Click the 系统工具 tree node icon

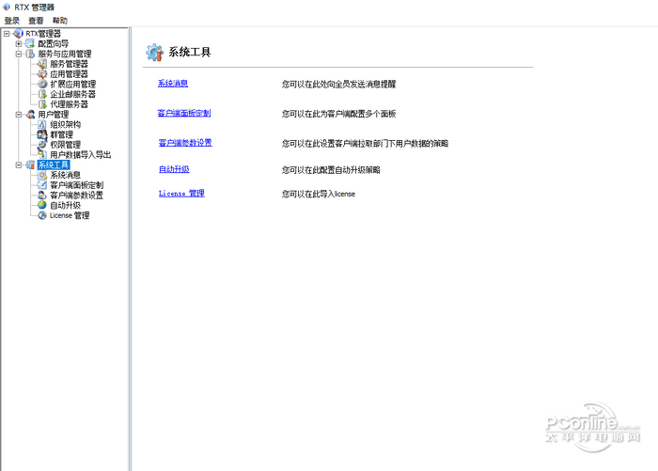click(30, 165)
